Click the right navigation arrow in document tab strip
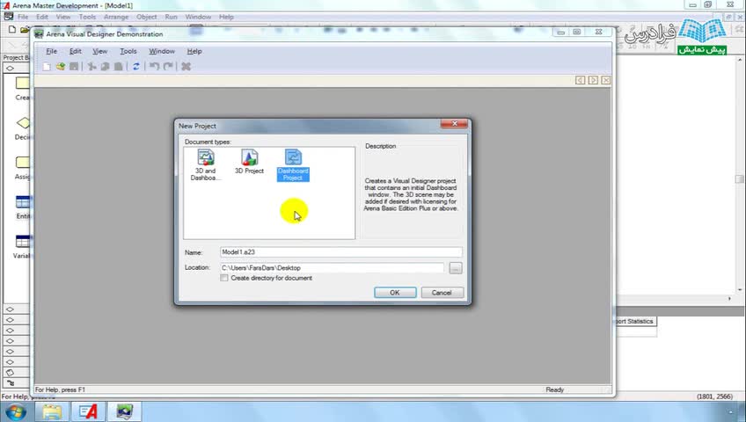The image size is (746, 422). pos(593,80)
